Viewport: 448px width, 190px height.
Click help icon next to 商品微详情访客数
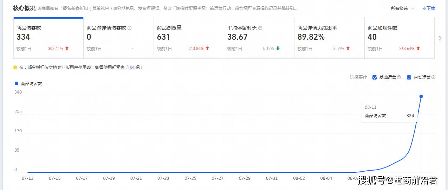[x=130, y=28]
